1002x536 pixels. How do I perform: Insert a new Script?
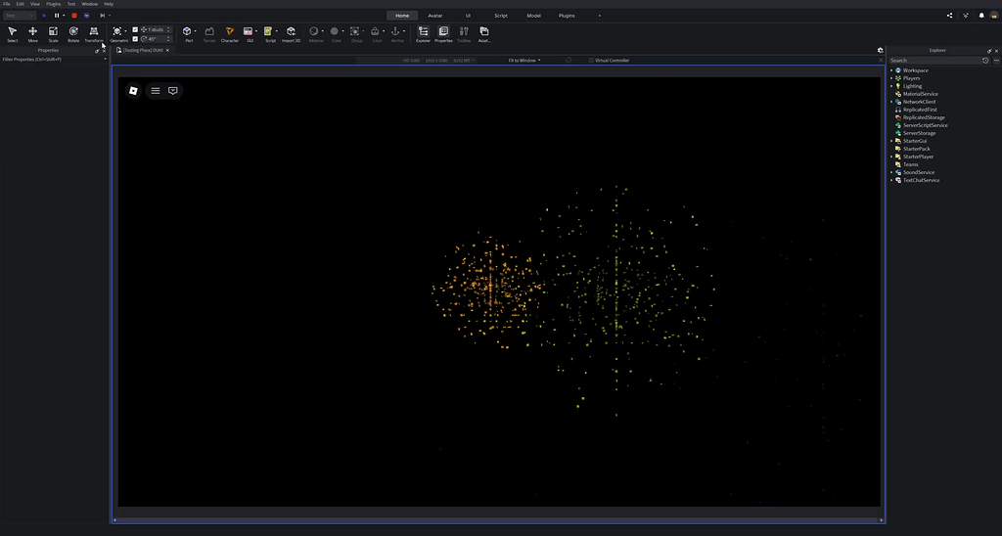[269, 34]
